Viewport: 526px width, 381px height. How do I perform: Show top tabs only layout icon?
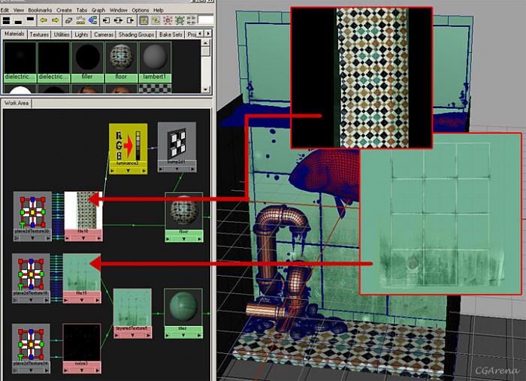tap(30, 20)
